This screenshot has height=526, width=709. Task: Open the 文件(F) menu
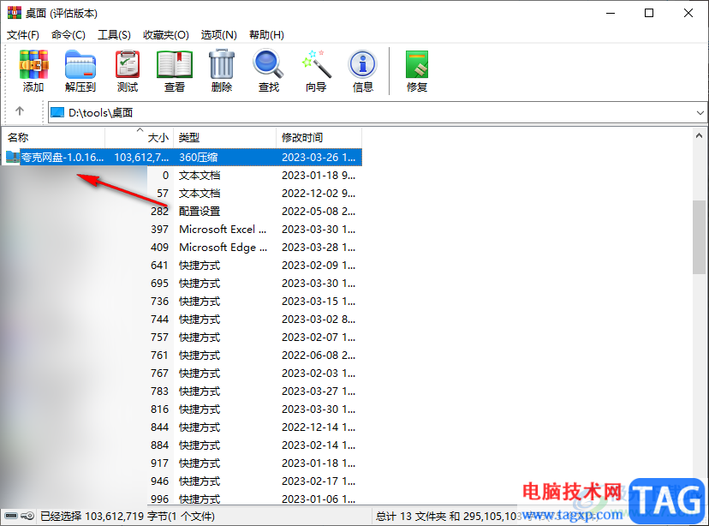point(23,35)
